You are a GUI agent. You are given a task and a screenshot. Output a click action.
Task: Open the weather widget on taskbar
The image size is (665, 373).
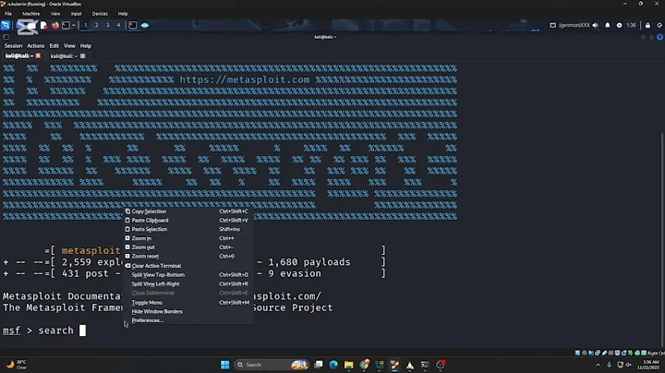coord(17,365)
